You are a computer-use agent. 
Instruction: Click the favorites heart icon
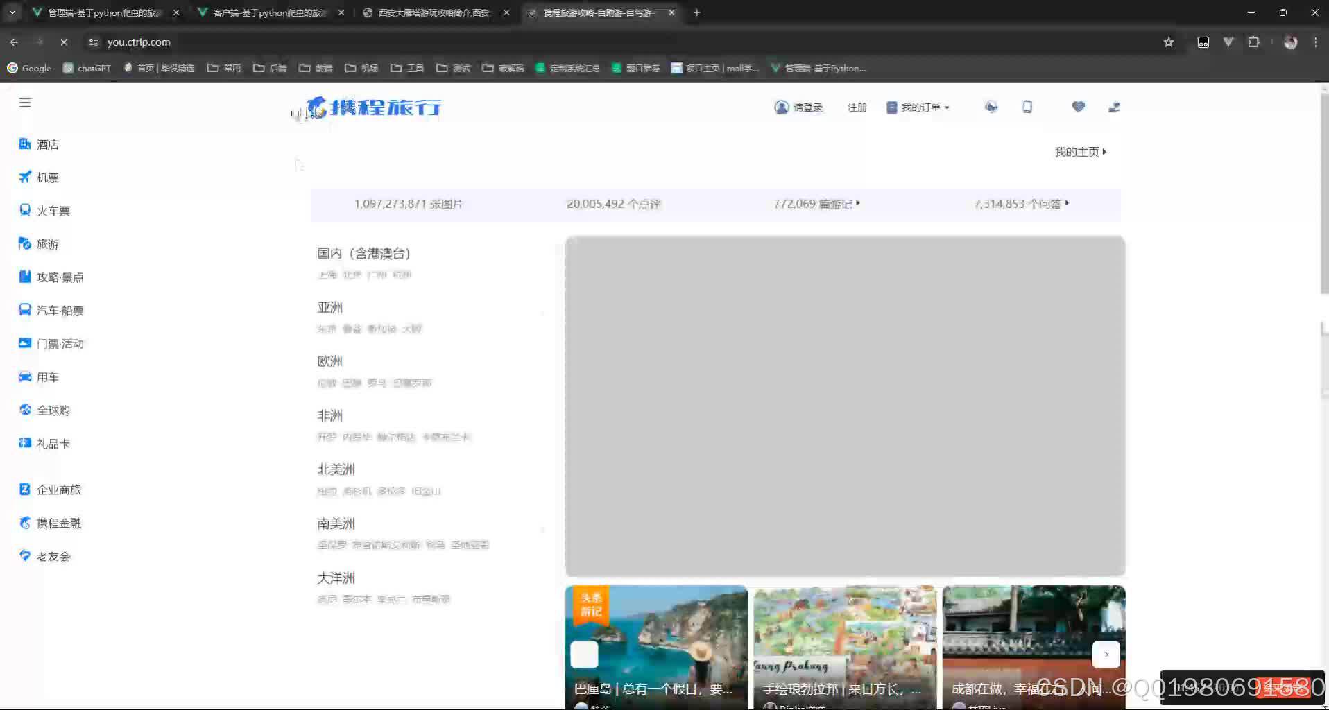(x=1079, y=107)
